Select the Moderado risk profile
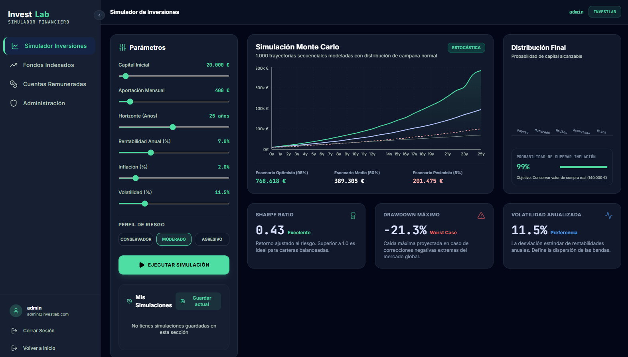This screenshot has height=357, width=628. (x=174, y=239)
